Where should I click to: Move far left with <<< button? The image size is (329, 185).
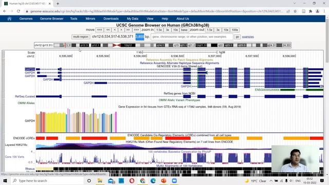[x=99, y=30]
